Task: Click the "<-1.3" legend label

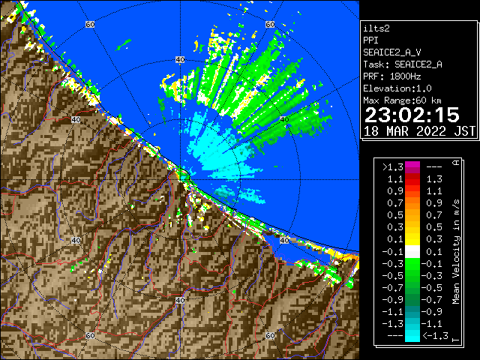Action: (435, 336)
